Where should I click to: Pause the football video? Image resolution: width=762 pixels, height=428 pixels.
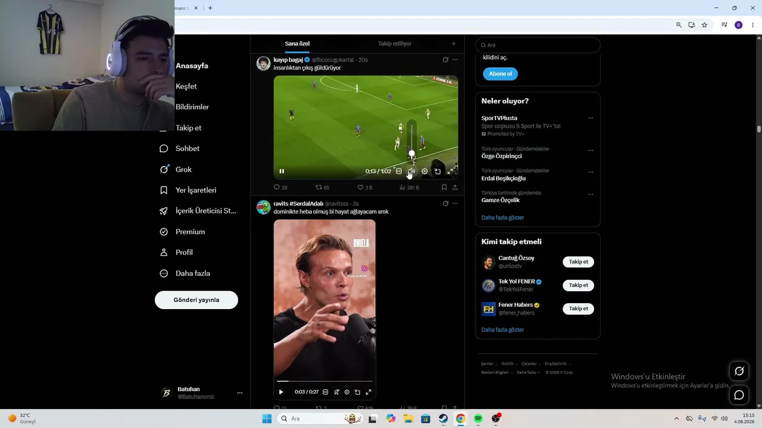coord(282,171)
